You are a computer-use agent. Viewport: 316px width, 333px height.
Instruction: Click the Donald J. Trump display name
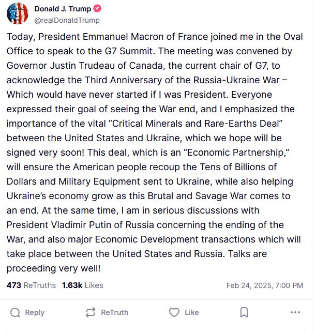(x=62, y=9)
